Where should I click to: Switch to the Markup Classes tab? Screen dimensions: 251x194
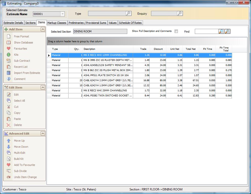click(57, 23)
